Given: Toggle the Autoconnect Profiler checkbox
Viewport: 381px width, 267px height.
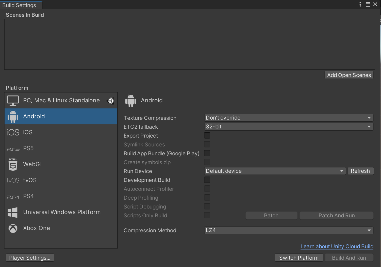Looking at the screenshot, I should point(207,188).
